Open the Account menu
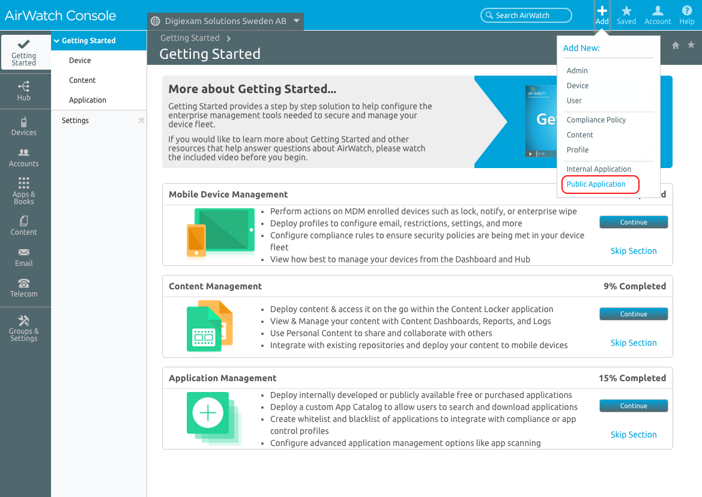This screenshot has height=497, width=702. point(658,15)
